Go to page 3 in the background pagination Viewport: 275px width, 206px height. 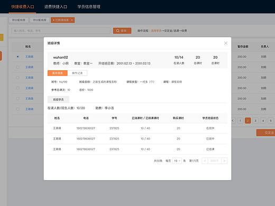(x=255, y=120)
